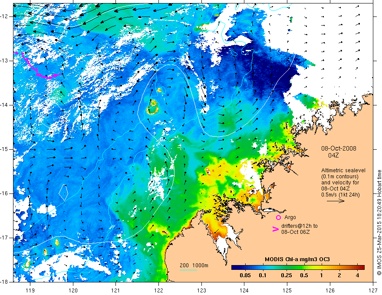The height and width of the screenshot is (295, 382).
Task: Select the 'MODIS Chl-a mg/m3 OC3' title
Action: (x=297, y=259)
